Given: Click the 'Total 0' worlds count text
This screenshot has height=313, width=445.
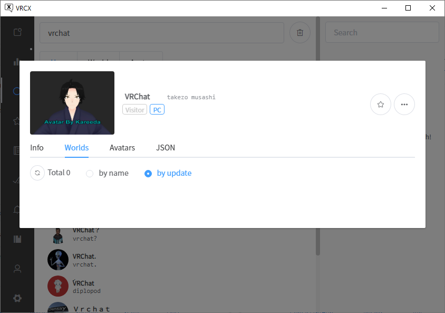Looking at the screenshot, I should [59, 173].
